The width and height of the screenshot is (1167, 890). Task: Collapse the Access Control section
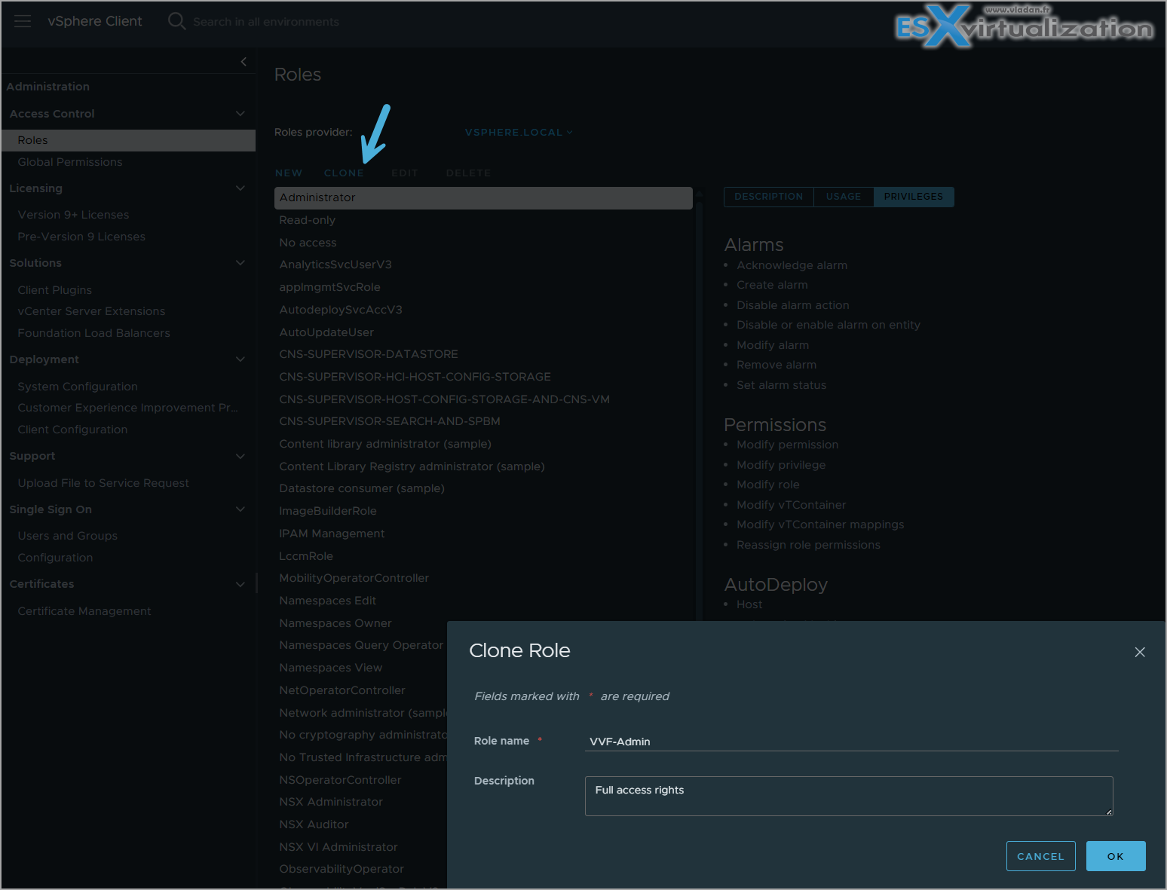click(x=240, y=114)
